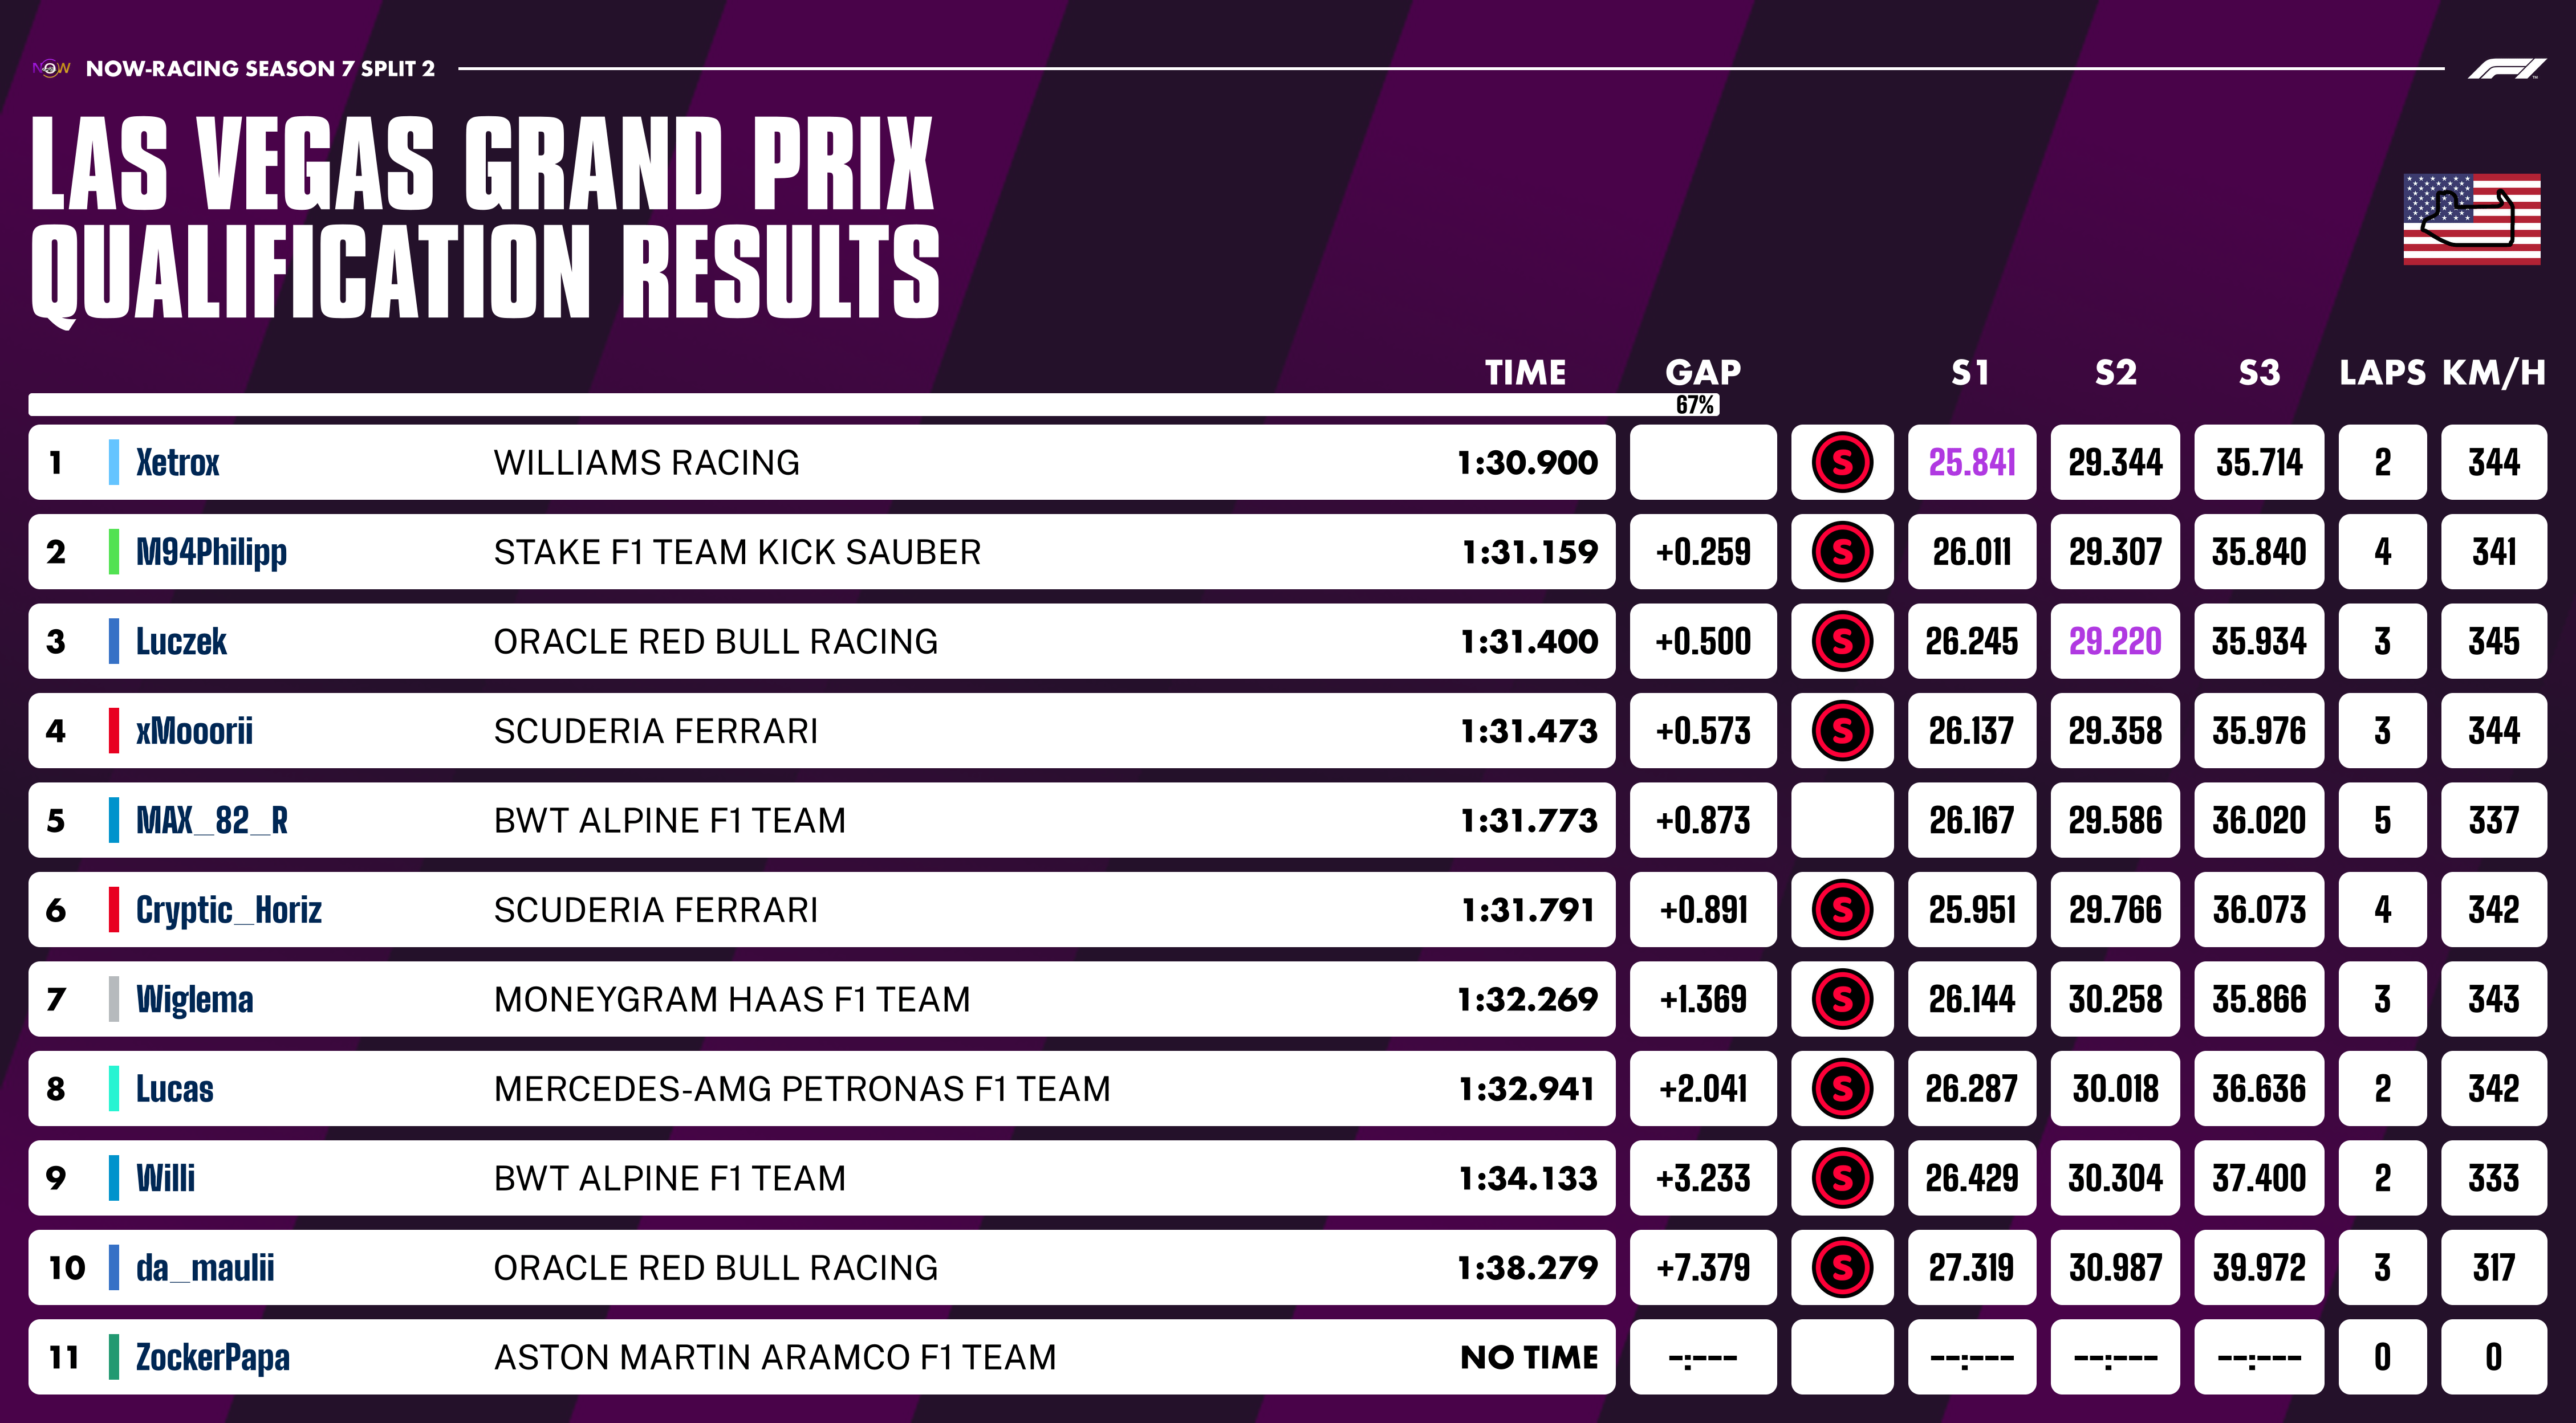
Task: Click Cryptic_Horiz's soft tyre icon
Action: click(1842, 910)
